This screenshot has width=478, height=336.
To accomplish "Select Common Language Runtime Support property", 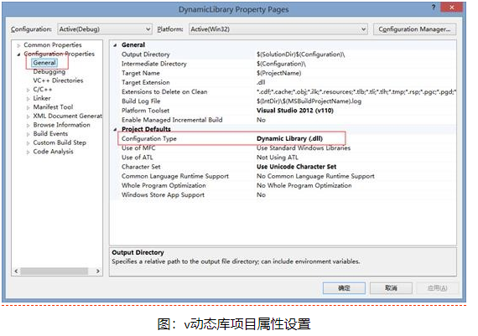I will tap(175, 177).
